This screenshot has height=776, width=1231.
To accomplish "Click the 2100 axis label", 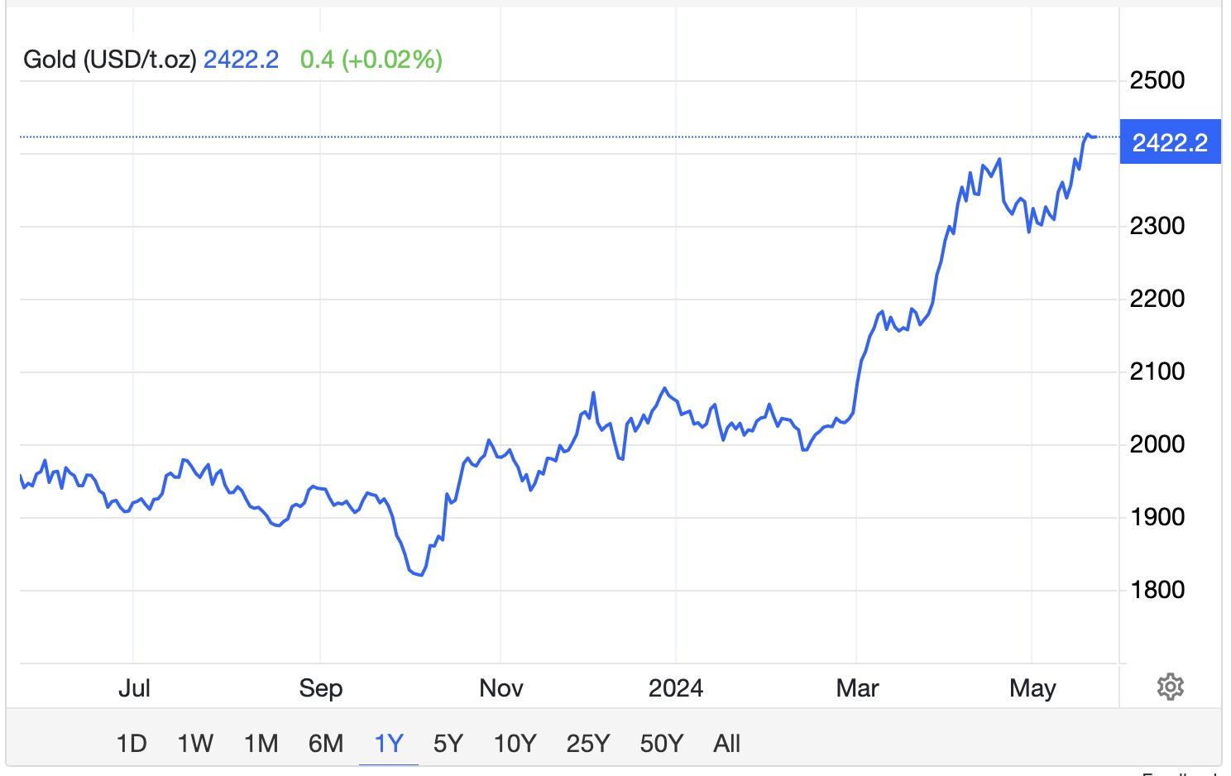I will [x=1157, y=371].
